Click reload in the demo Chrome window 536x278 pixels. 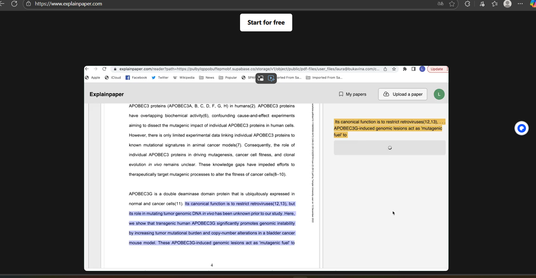[104, 69]
